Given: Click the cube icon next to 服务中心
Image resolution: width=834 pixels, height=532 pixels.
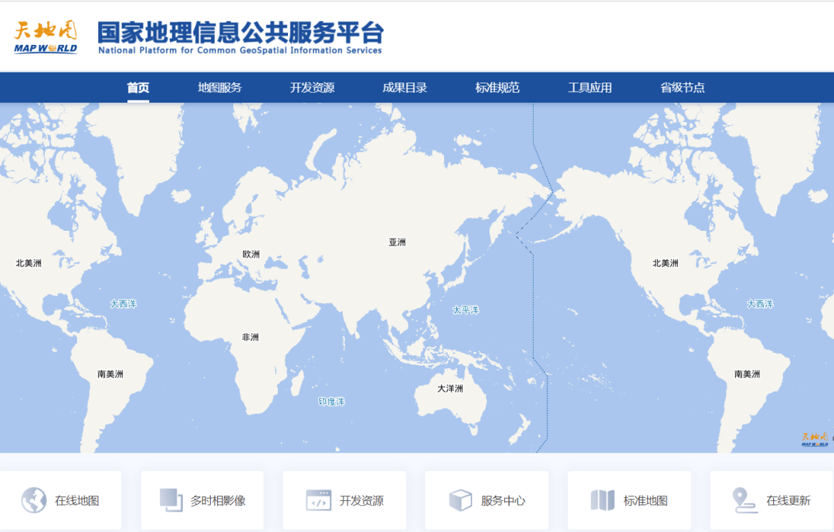Looking at the screenshot, I should [461, 500].
